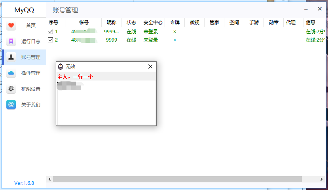Click 未登录 in row 2

click(151, 40)
